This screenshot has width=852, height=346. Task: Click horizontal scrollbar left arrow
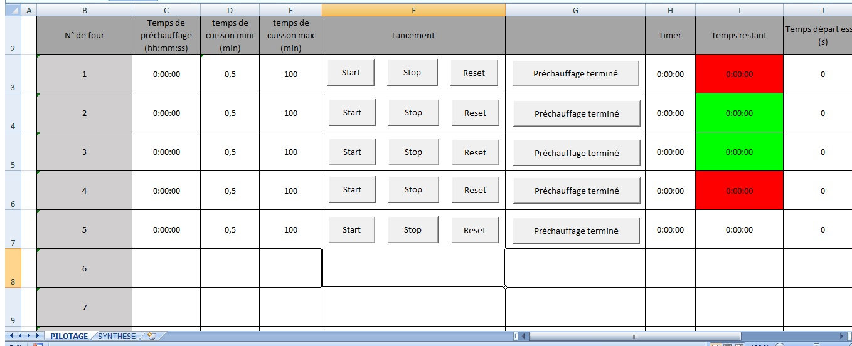pyautogui.click(x=525, y=337)
